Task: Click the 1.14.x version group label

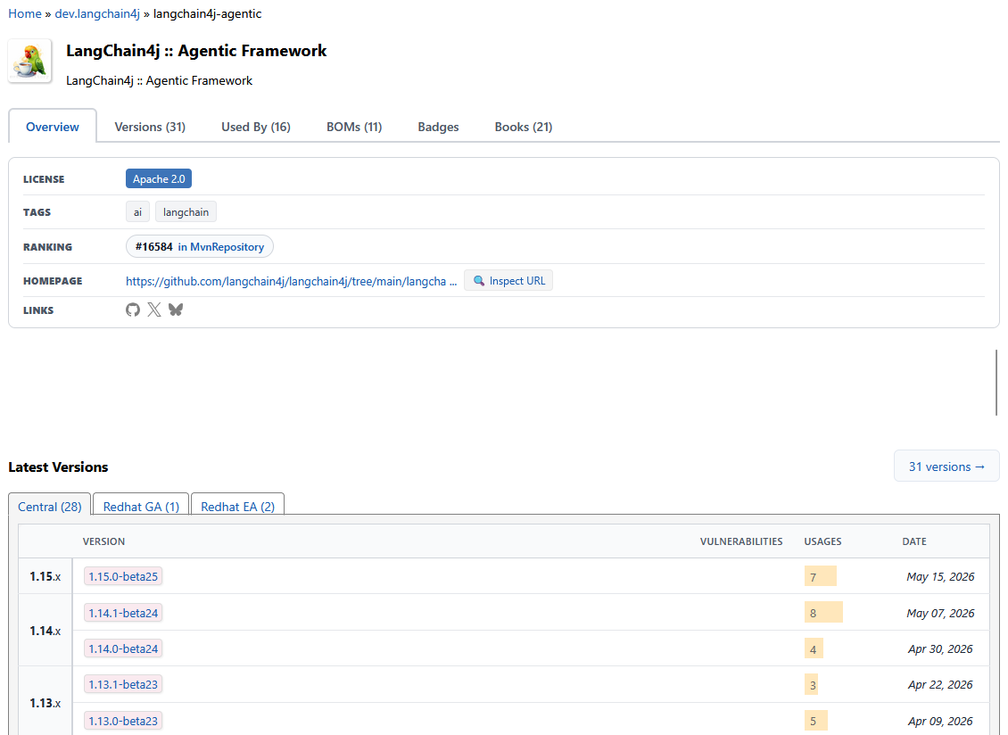Action: coord(45,631)
